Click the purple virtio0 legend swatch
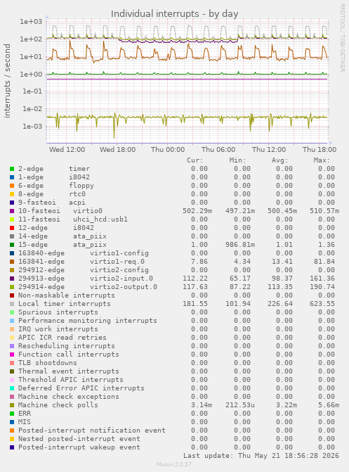The image size is (349, 472). 12,211
